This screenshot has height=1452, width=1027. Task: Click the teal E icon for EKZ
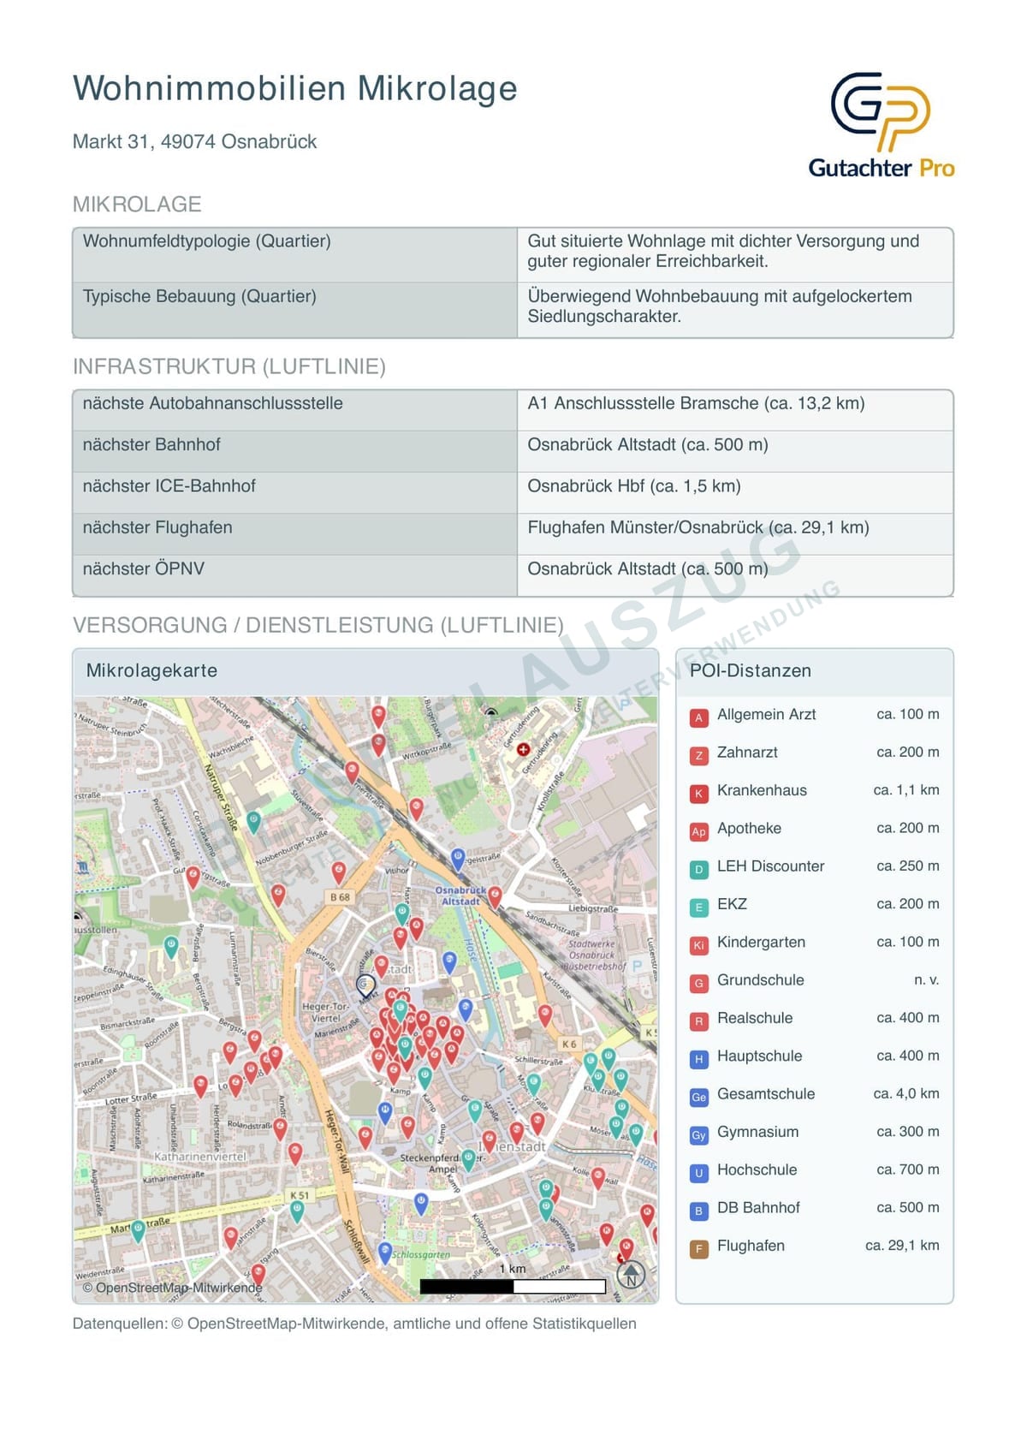698,907
